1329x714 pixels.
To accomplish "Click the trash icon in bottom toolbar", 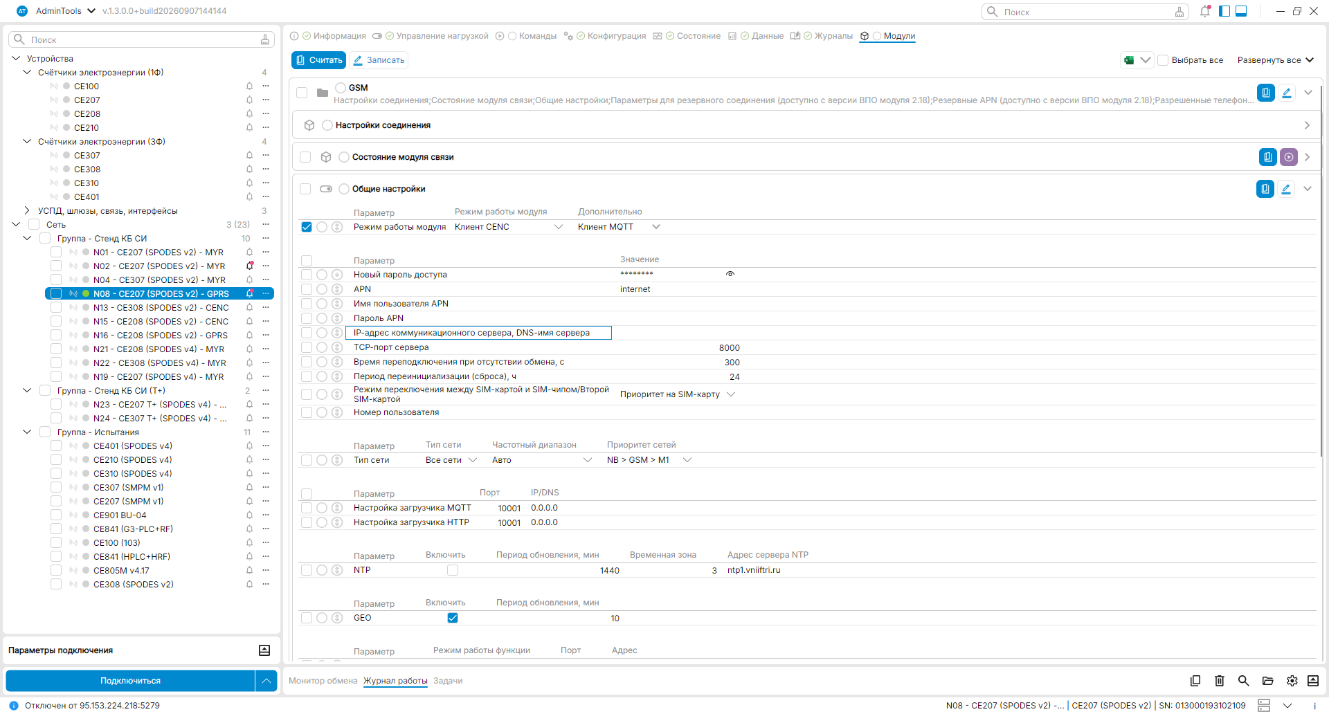I will click(1220, 681).
